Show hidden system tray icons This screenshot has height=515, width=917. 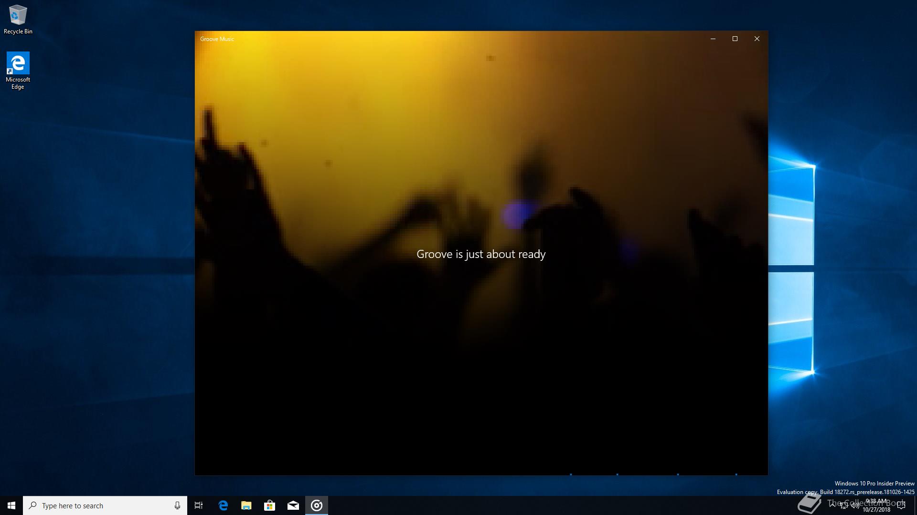832,505
